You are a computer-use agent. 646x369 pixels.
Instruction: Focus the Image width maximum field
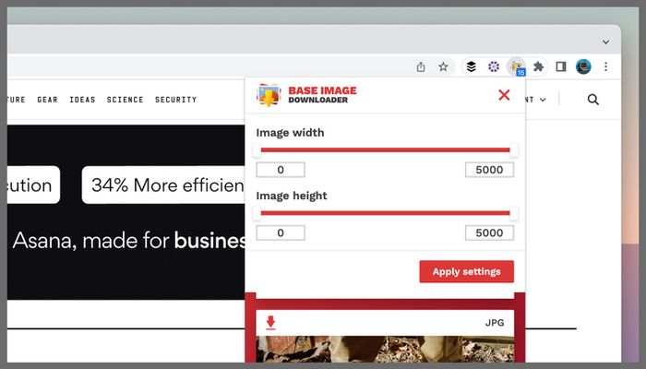[489, 170]
